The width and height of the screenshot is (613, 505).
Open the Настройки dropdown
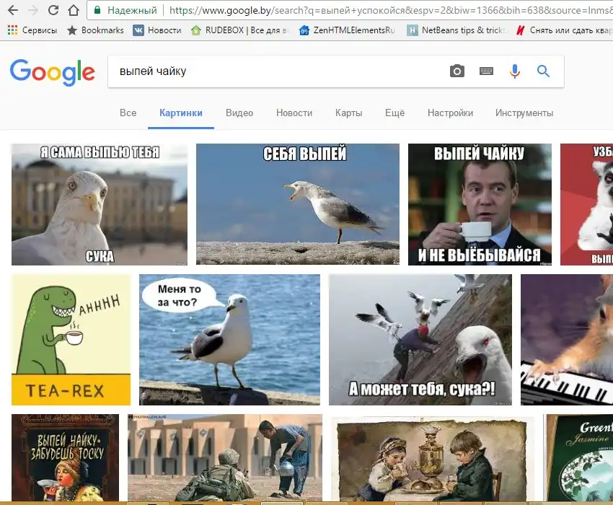point(450,113)
